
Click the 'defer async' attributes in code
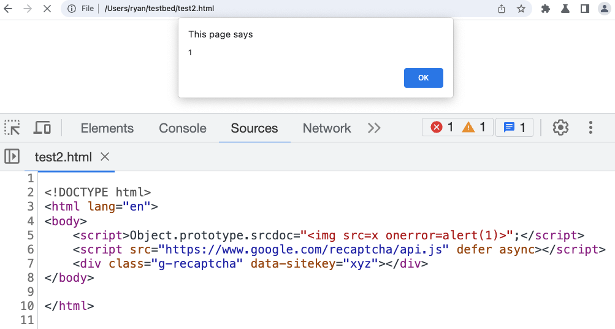495,249
